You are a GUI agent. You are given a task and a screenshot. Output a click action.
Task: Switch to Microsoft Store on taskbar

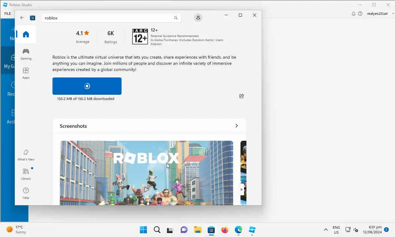click(211, 230)
